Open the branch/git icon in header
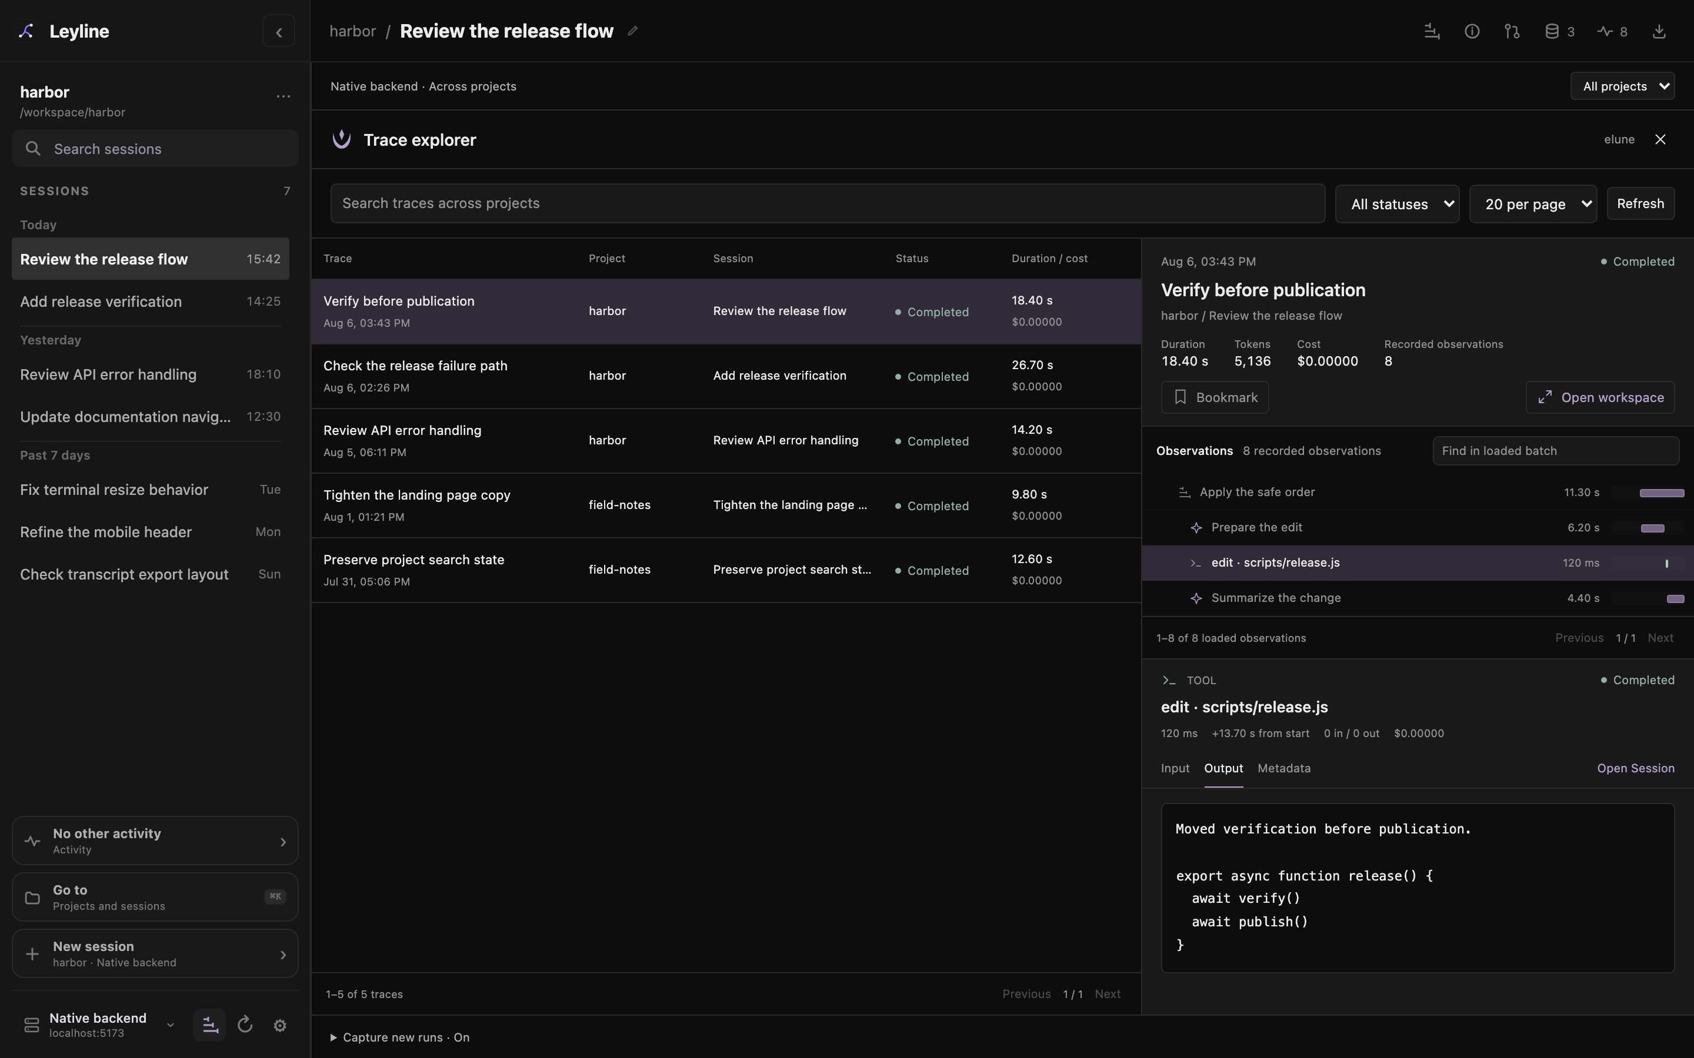 (x=1511, y=32)
